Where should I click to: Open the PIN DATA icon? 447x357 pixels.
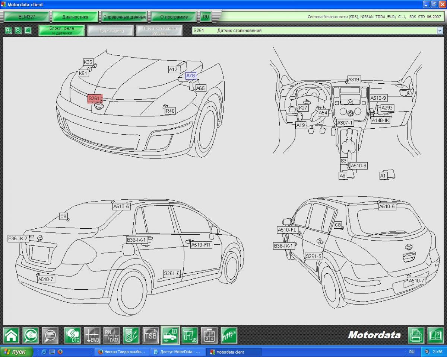tap(112, 335)
